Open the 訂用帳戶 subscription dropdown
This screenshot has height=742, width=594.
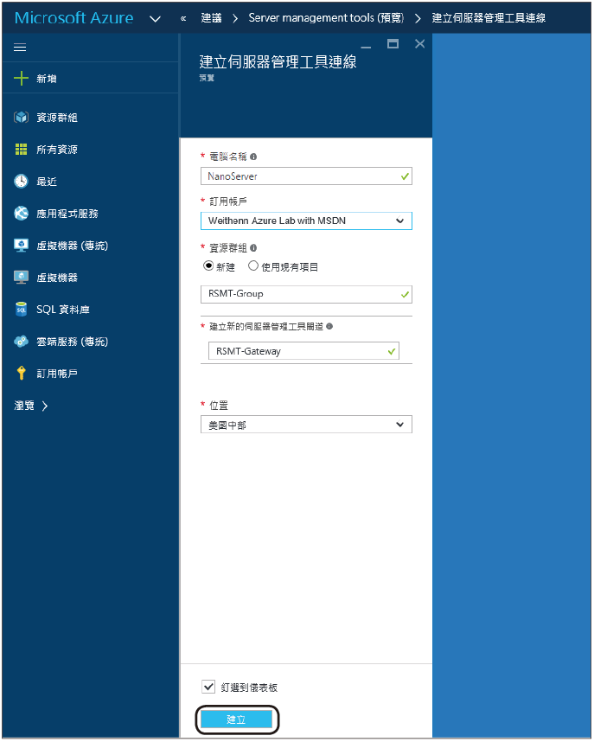[306, 221]
